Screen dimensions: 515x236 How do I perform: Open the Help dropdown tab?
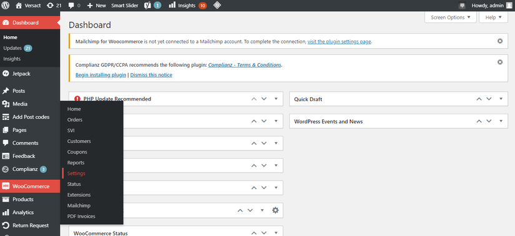[493, 17]
